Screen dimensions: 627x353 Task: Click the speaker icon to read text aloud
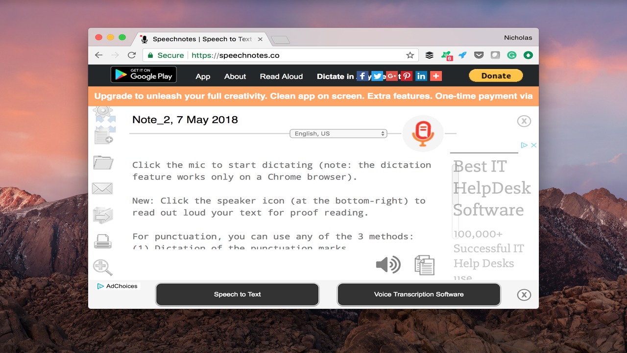(x=388, y=265)
